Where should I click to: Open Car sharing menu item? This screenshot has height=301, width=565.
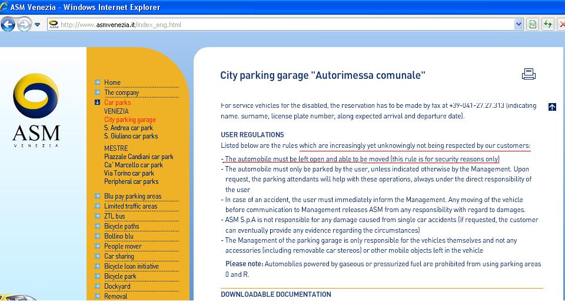pyautogui.click(x=119, y=256)
